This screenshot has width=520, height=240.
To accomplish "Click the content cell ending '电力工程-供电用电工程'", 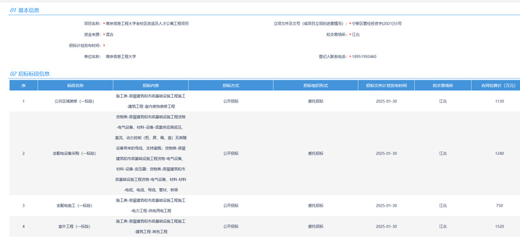I will (x=151, y=205).
